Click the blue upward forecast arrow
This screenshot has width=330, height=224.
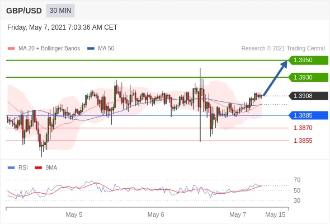pyautogui.click(x=275, y=78)
